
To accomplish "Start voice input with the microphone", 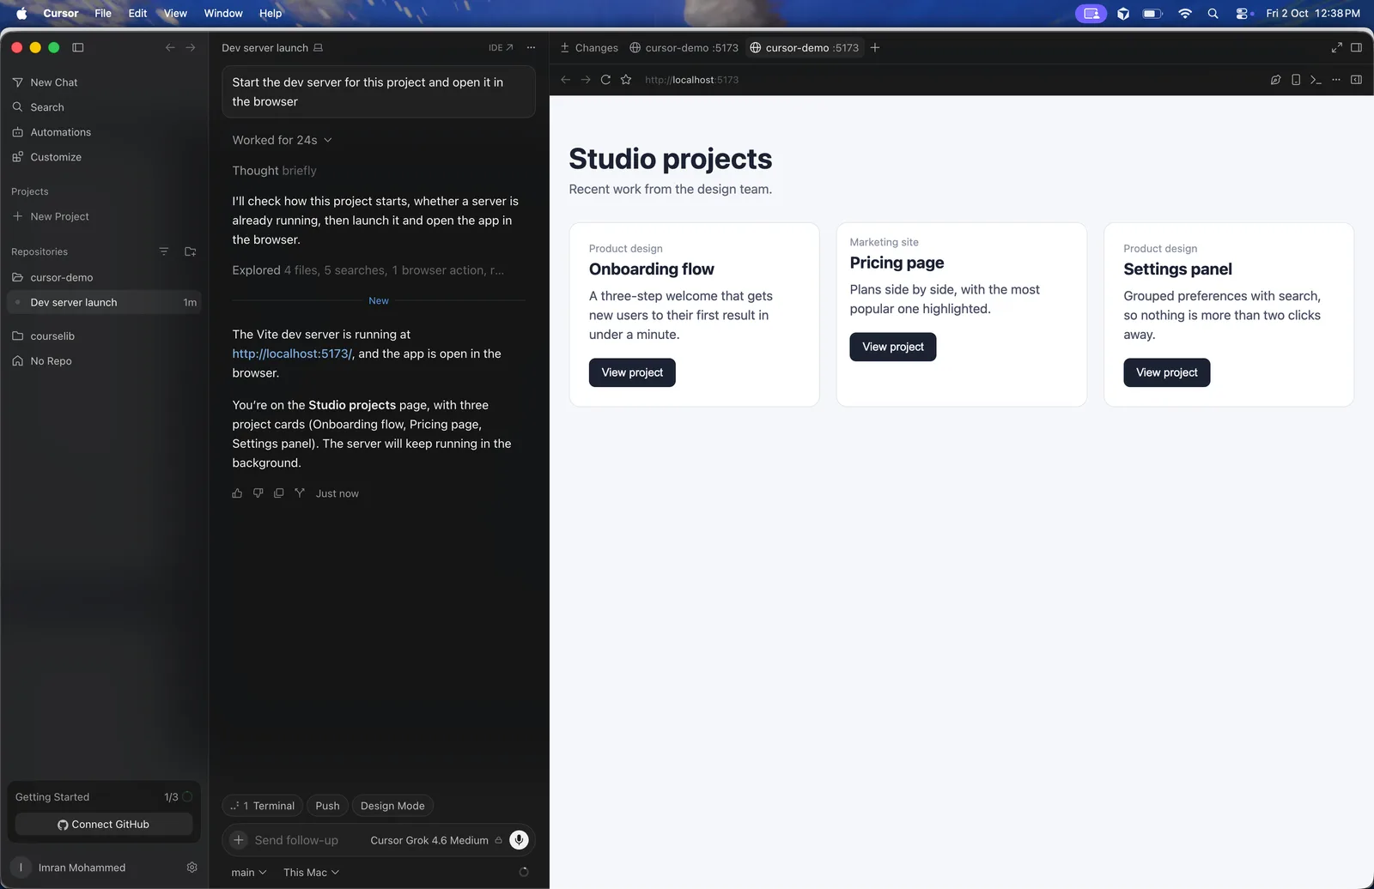I will tap(519, 840).
